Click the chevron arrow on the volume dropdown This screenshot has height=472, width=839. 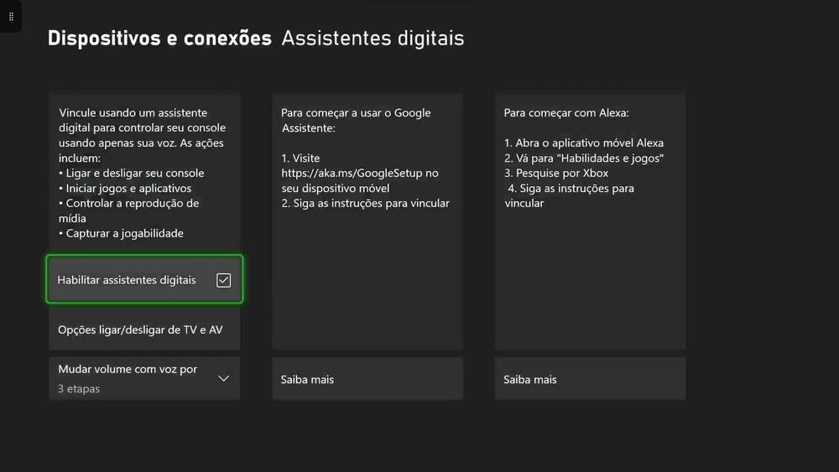point(223,378)
